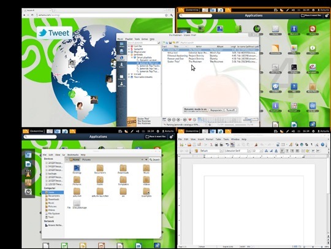Open browser wrench settings menu

pos(172,15)
